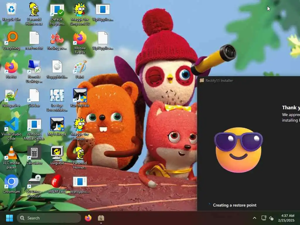Open the Windows Media Center icon
This screenshot has width=300, height=225.
34,129
